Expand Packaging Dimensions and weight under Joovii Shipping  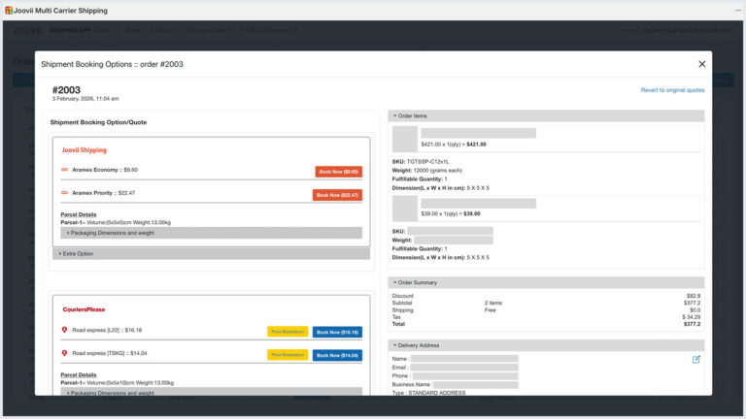[x=110, y=233]
